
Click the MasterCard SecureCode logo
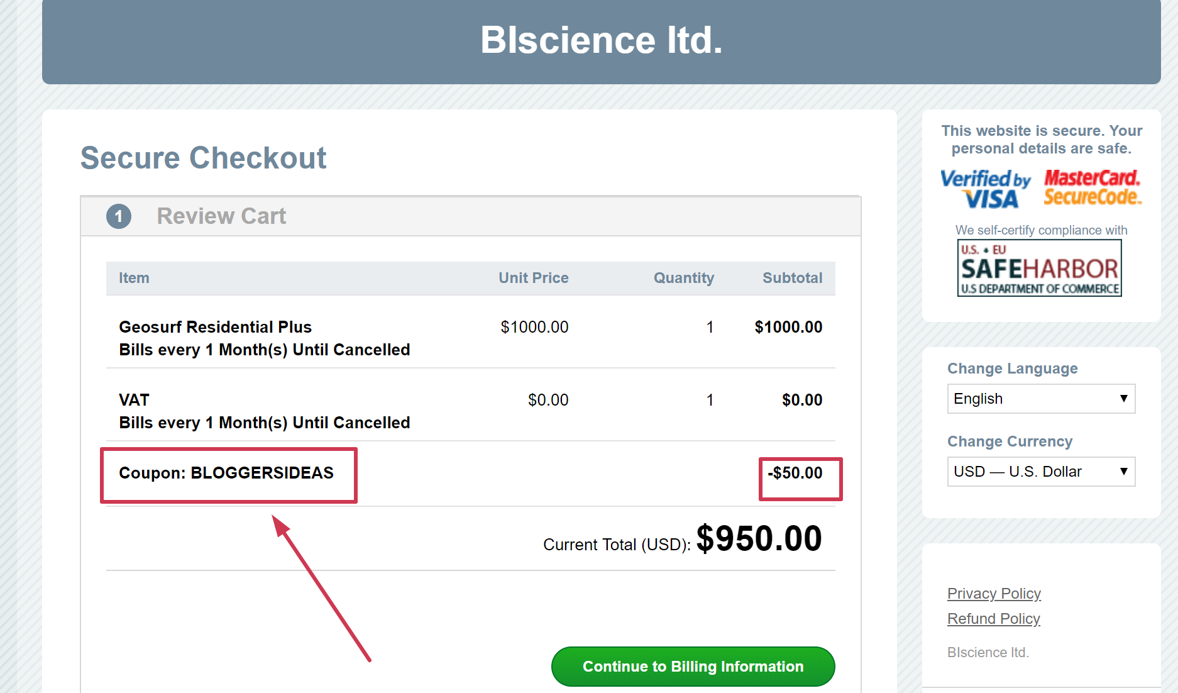[1093, 187]
